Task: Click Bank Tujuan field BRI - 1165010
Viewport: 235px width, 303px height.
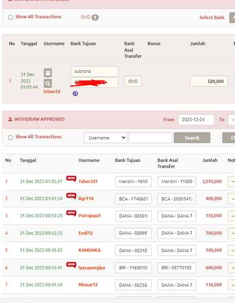Action: (133, 268)
